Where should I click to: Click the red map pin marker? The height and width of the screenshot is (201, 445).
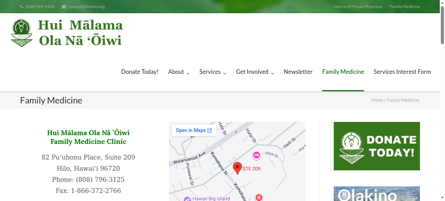[x=237, y=168]
